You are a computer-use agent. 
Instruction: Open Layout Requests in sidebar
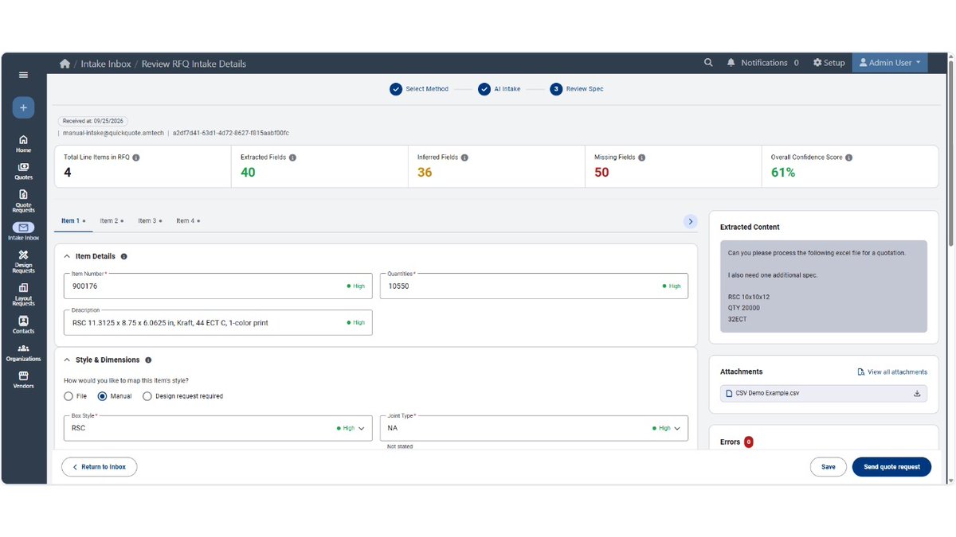click(23, 294)
